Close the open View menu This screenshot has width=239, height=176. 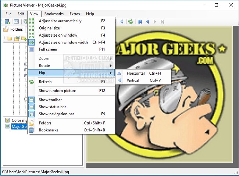point(34,14)
